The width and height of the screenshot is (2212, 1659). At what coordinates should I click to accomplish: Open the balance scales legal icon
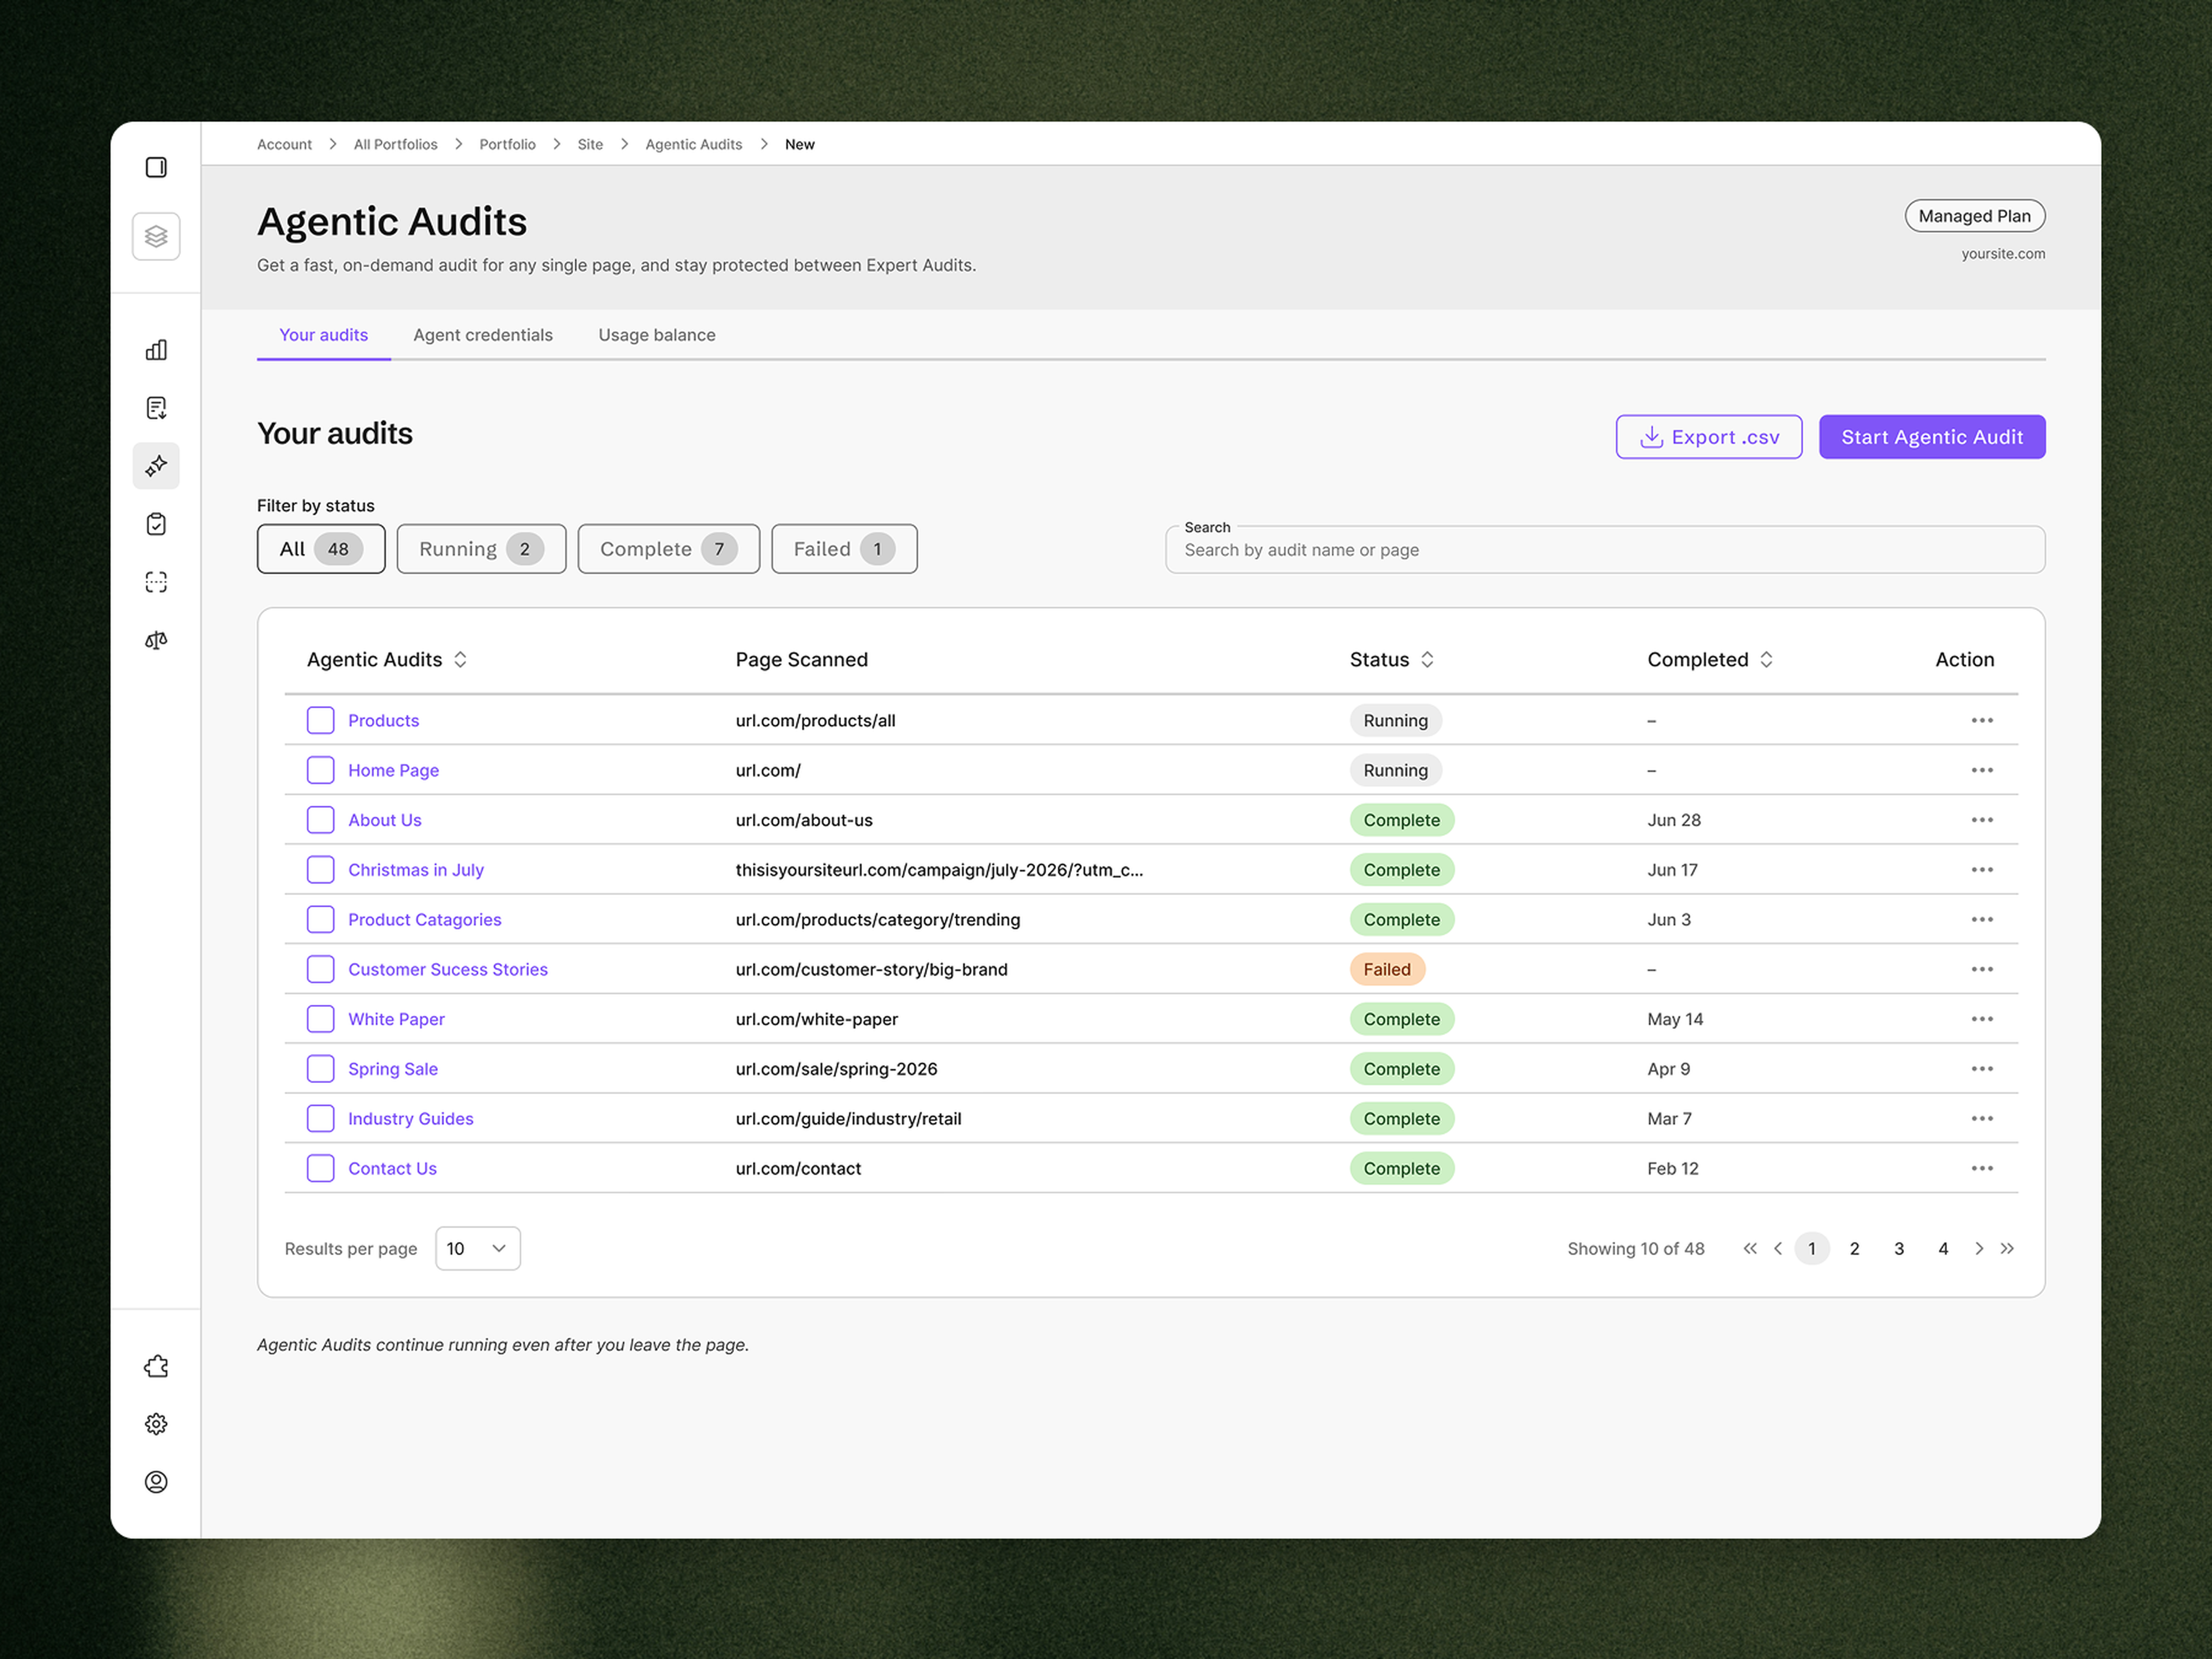[156, 640]
